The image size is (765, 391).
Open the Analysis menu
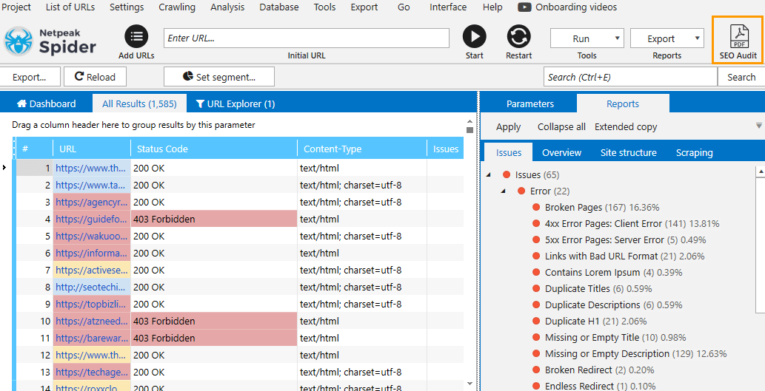click(x=227, y=7)
